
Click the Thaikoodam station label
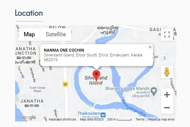(89, 113)
